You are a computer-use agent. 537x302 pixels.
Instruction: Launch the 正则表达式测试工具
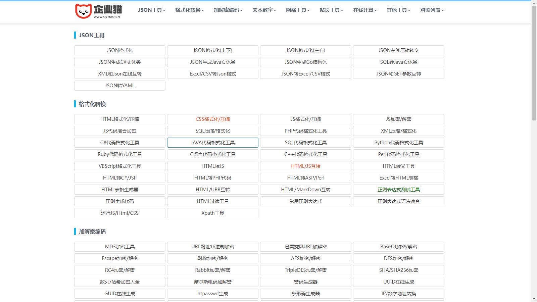(x=399, y=190)
